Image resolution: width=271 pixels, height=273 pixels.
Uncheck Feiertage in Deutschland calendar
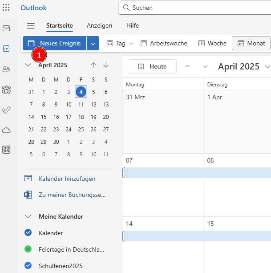coord(28,249)
